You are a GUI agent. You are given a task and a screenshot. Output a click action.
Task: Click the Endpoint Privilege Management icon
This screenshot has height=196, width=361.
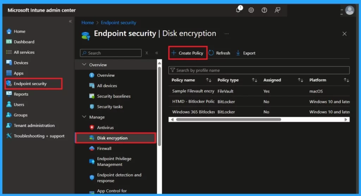(92, 161)
